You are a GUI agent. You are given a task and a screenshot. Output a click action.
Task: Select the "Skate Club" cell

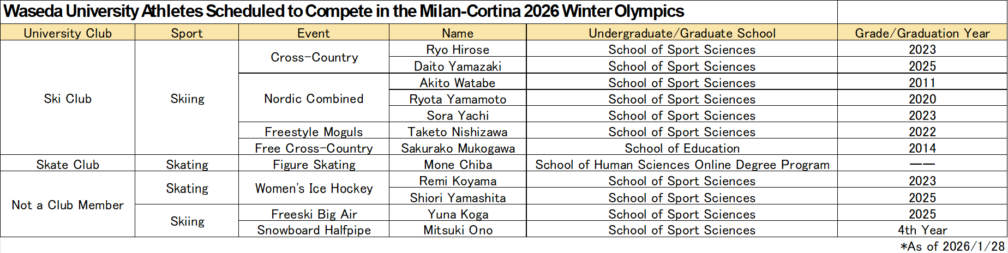pyautogui.click(x=68, y=165)
